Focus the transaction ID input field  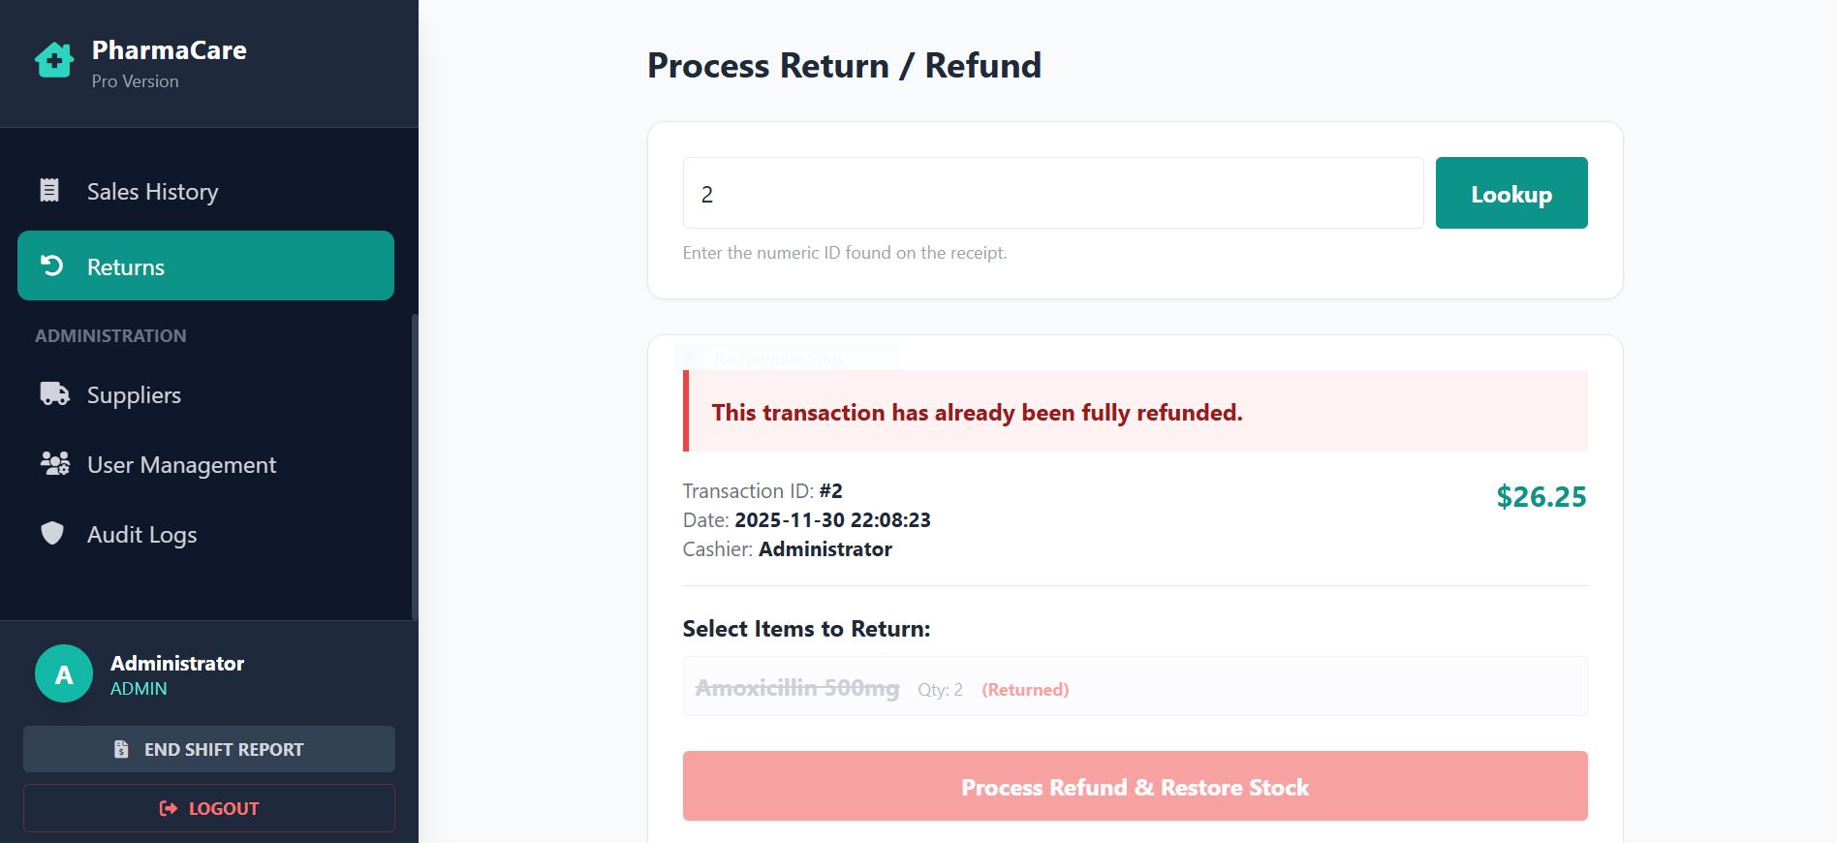pyautogui.click(x=1053, y=193)
